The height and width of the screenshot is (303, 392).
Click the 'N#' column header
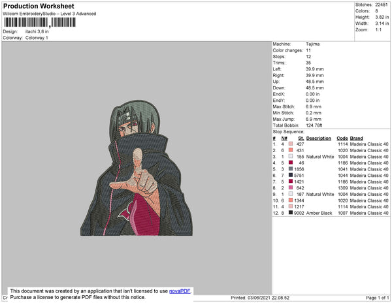(x=284, y=138)
